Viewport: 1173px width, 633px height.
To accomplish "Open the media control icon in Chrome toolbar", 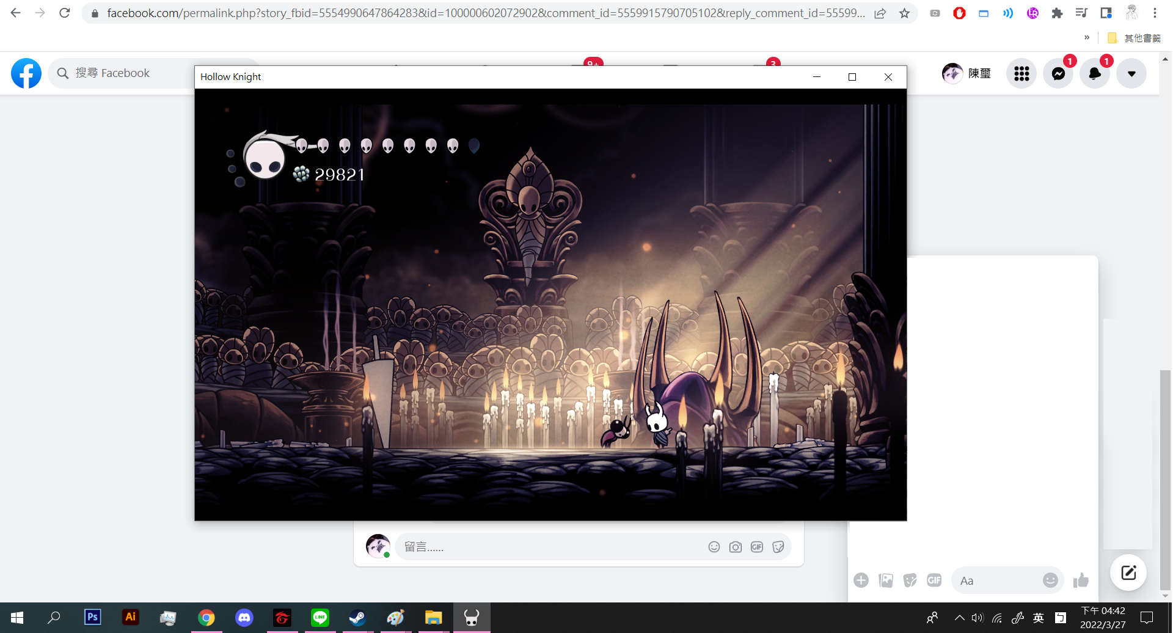I will [1081, 13].
